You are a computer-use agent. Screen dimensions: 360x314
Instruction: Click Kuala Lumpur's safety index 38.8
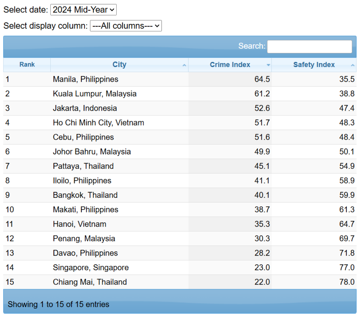(x=347, y=94)
